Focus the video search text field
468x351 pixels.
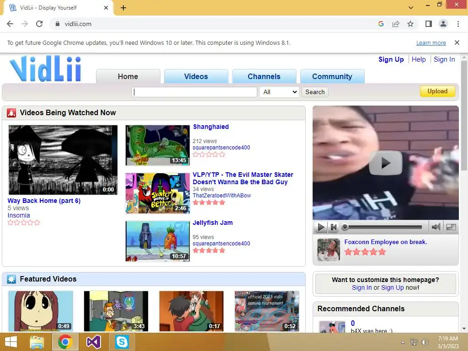pyautogui.click(x=194, y=92)
